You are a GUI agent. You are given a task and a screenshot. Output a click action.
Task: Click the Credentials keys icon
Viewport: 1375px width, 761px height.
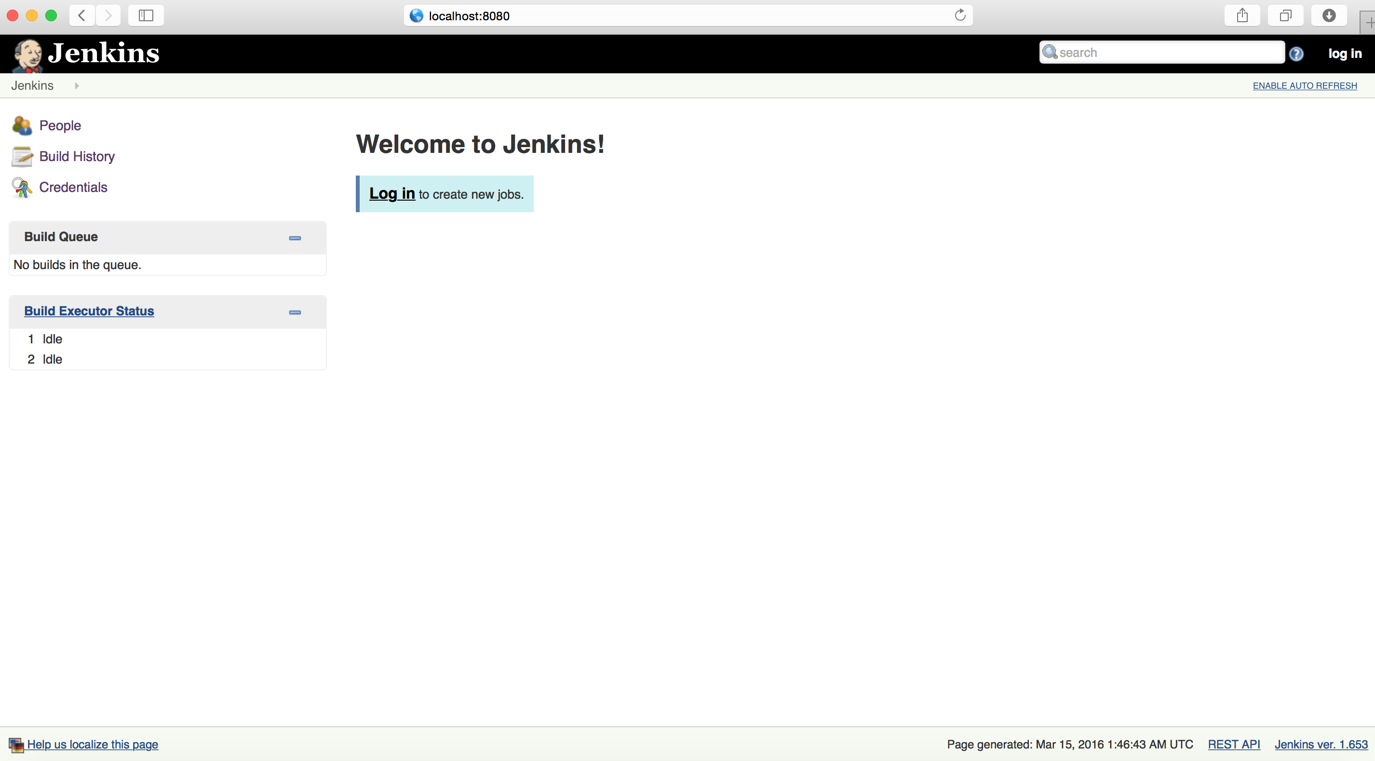(x=22, y=188)
